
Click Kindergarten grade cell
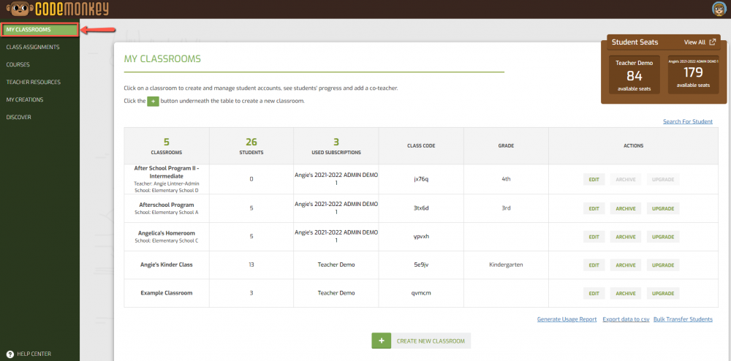(x=506, y=265)
